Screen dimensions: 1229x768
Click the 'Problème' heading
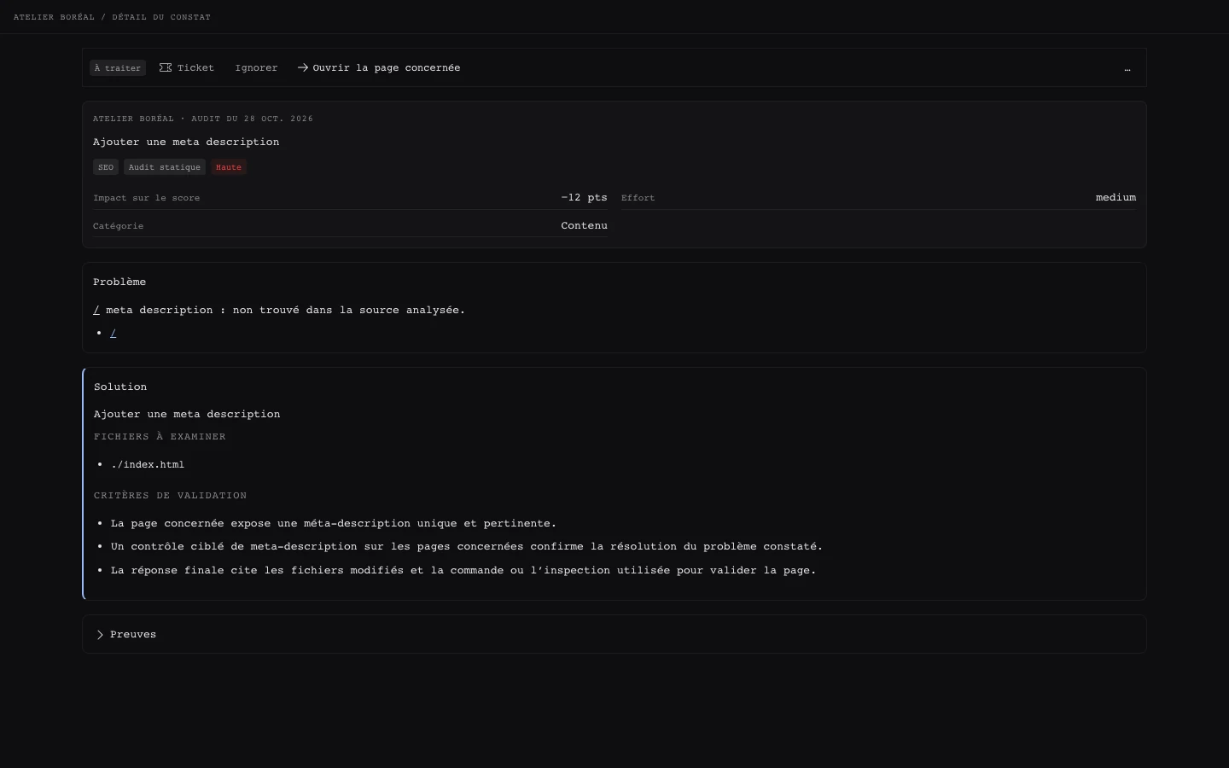(119, 282)
